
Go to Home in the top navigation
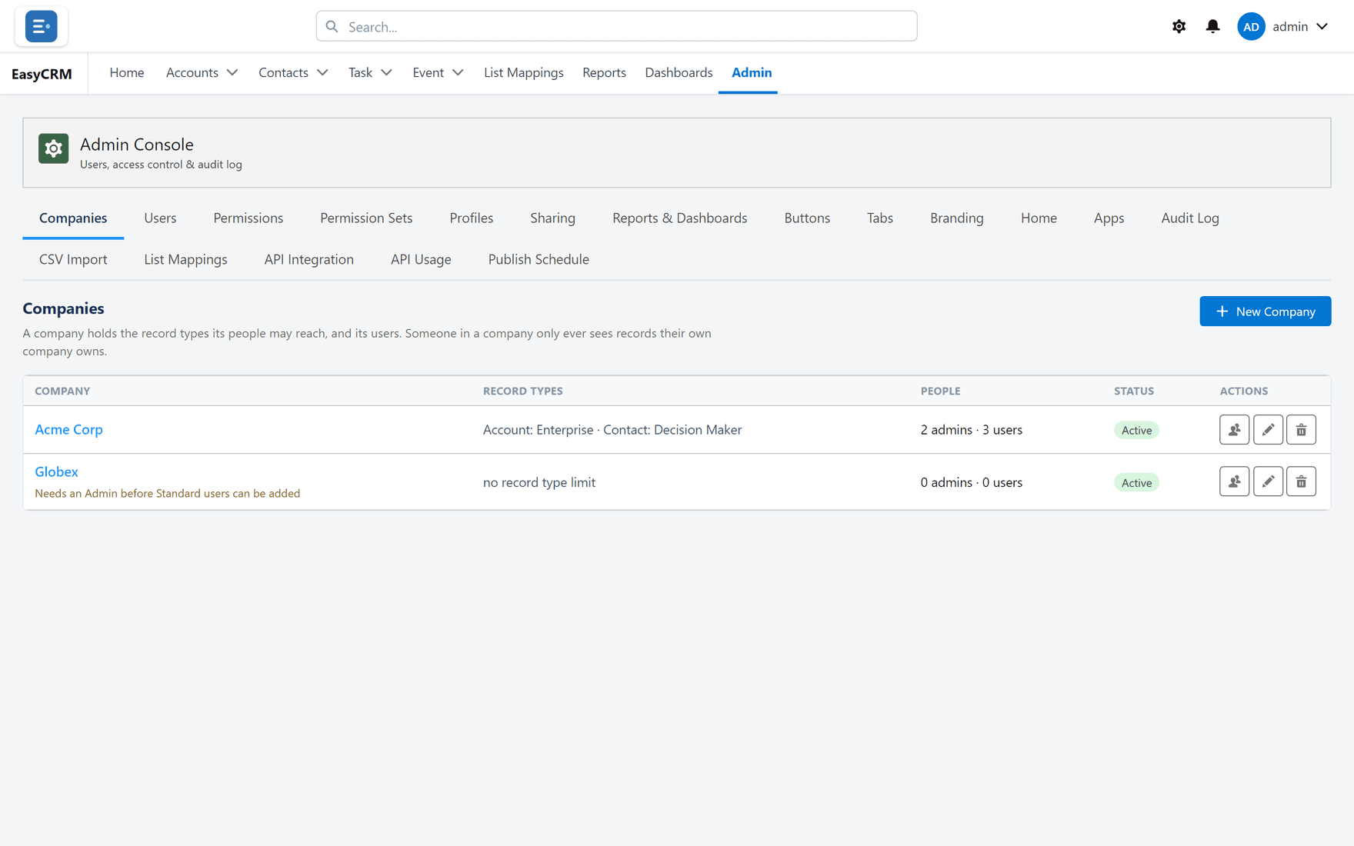(127, 72)
